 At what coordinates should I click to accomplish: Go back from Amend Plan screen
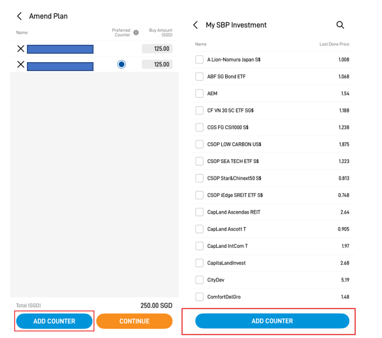[x=20, y=16]
